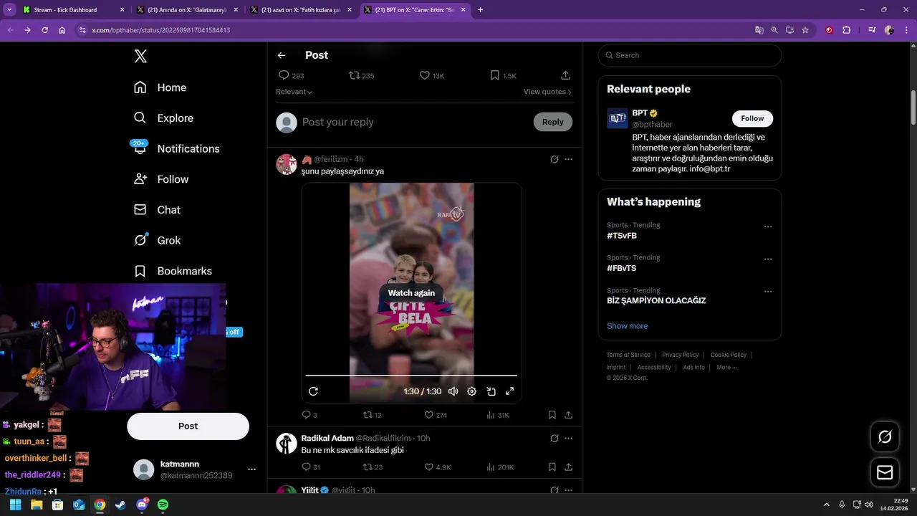Click the large Post button in the sidebar
Viewport: 917px width, 516px height.
188,426
